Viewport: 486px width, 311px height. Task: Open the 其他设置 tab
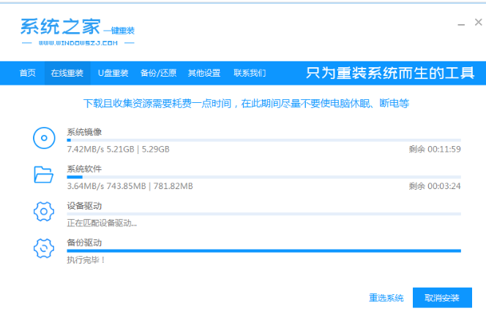click(x=203, y=73)
